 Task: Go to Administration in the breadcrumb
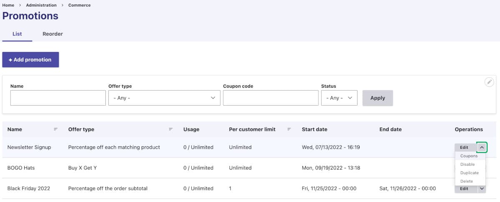(x=41, y=5)
